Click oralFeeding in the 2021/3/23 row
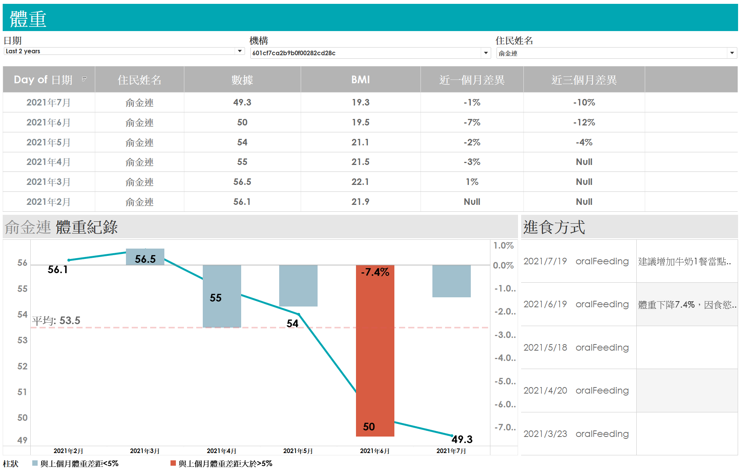This screenshot has height=473, width=740. tap(602, 434)
